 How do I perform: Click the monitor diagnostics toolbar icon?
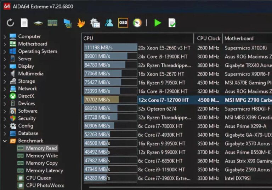tap(67, 23)
